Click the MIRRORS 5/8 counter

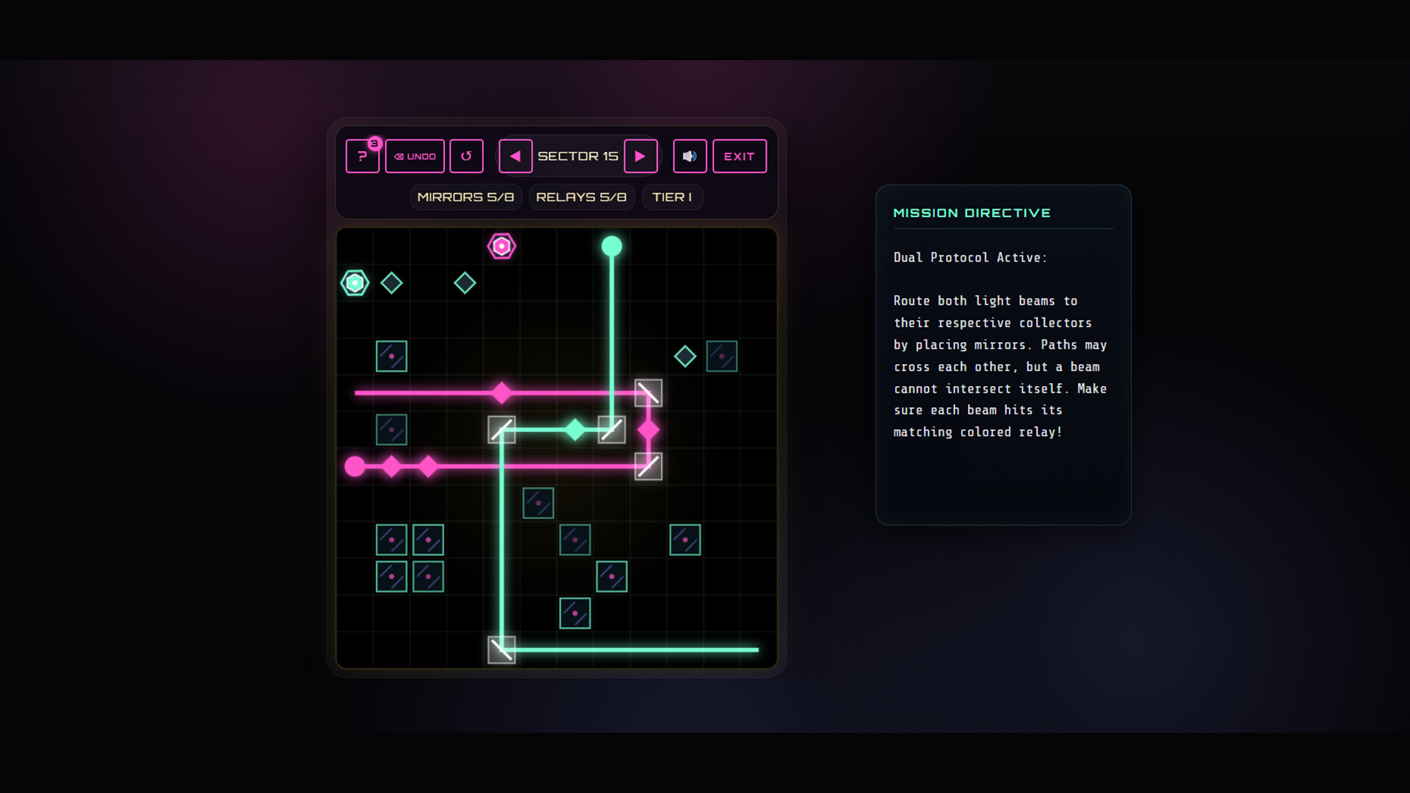click(x=466, y=197)
